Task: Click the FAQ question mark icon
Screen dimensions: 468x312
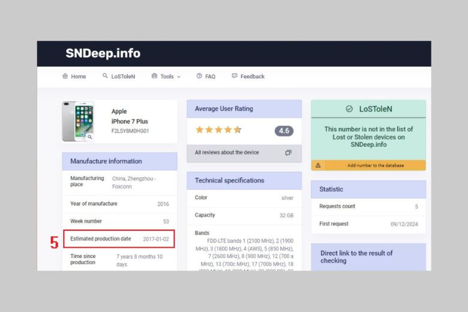Action: (199, 76)
